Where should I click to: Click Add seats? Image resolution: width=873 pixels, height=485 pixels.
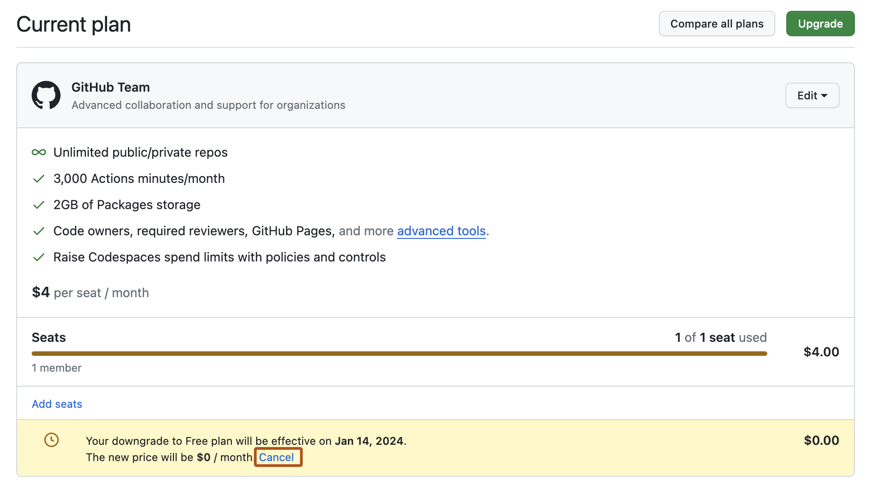56,404
